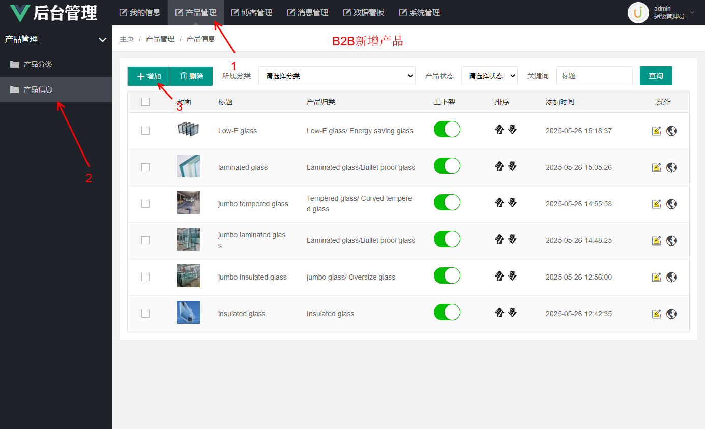Click the globe icon for laminated glass row
The width and height of the screenshot is (705, 429).
671,167
